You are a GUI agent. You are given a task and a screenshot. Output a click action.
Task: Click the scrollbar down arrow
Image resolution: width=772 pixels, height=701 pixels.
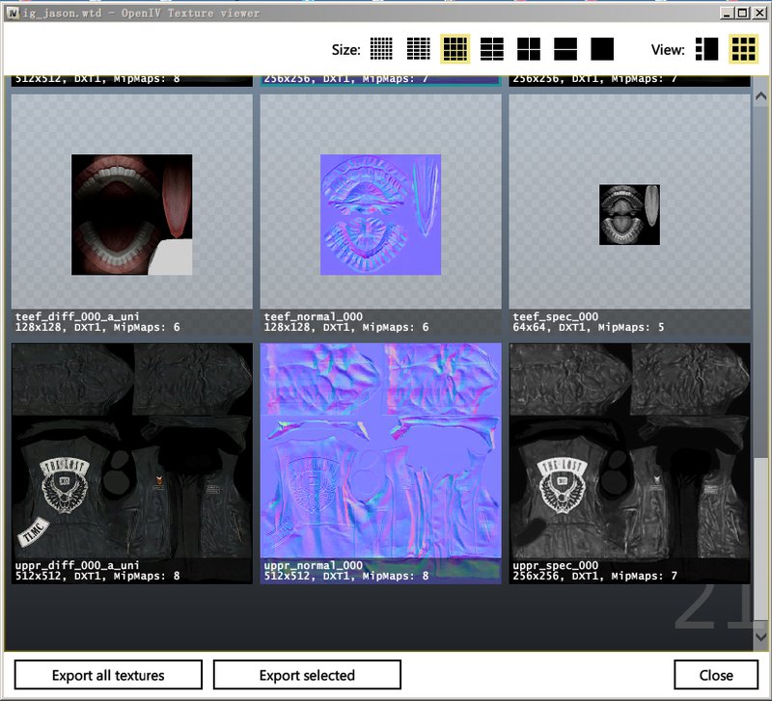click(760, 636)
